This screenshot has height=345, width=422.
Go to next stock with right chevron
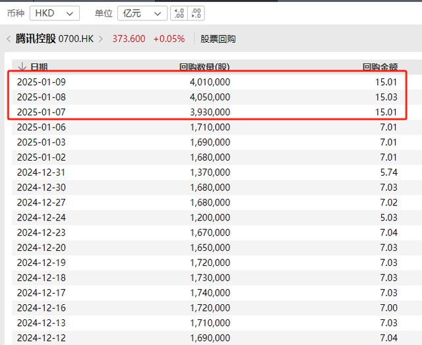pyautogui.click(x=101, y=39)
